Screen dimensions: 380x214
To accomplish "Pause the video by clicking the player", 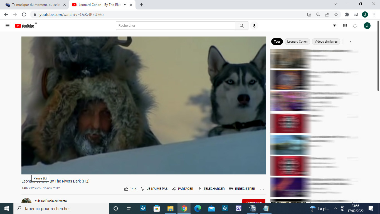I will point(144,105).
